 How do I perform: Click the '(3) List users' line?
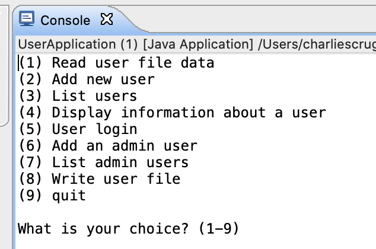[78, 96]
